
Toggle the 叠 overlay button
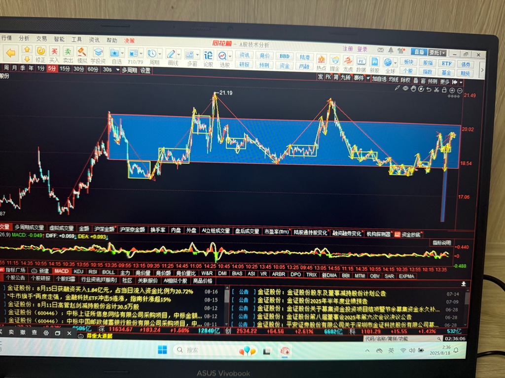pyautogui.click(x=415, y=80)
